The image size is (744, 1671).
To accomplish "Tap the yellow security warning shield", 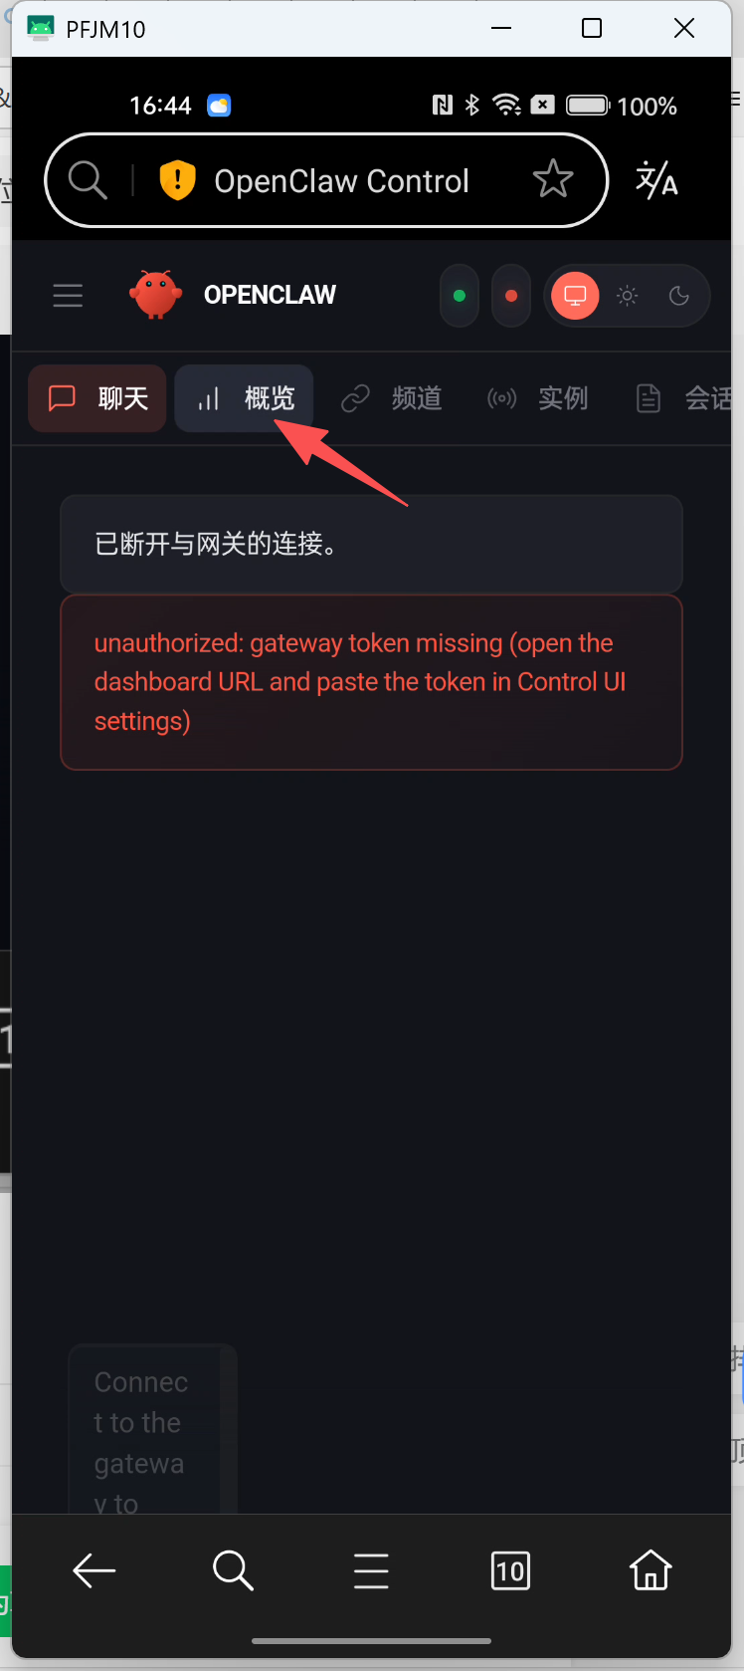I will coord(177,180).
